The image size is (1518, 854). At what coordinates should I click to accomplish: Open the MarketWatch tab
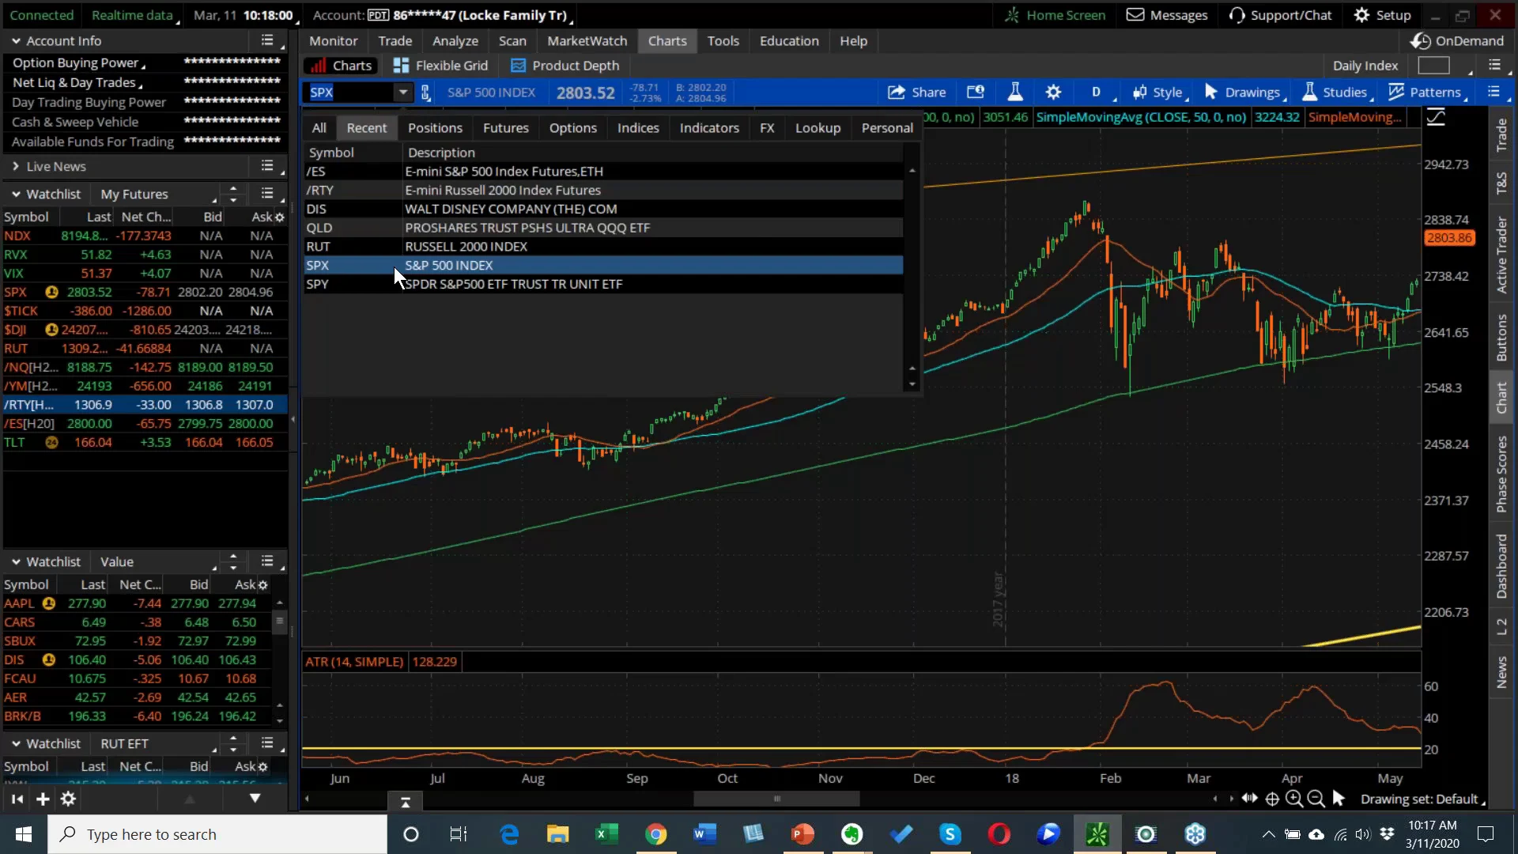(x=587, y=41)
